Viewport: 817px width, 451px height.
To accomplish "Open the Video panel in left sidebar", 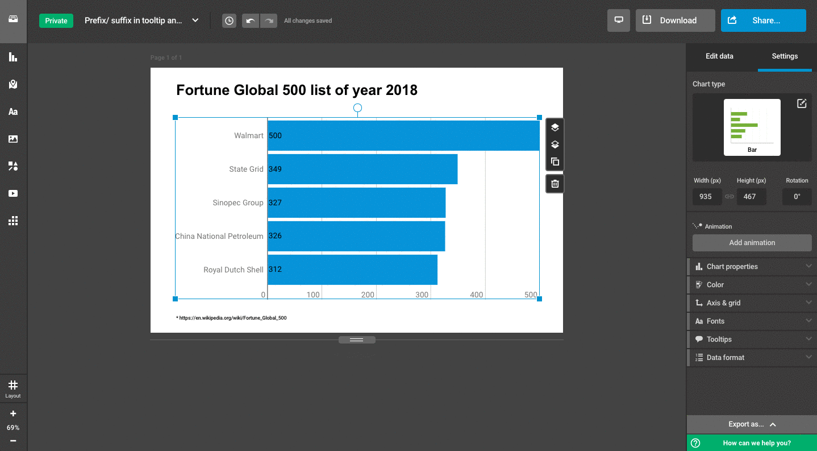I will click(13, 193).
